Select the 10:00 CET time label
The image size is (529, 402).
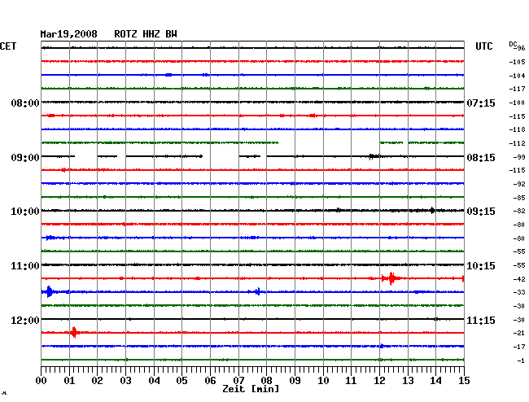25,212
